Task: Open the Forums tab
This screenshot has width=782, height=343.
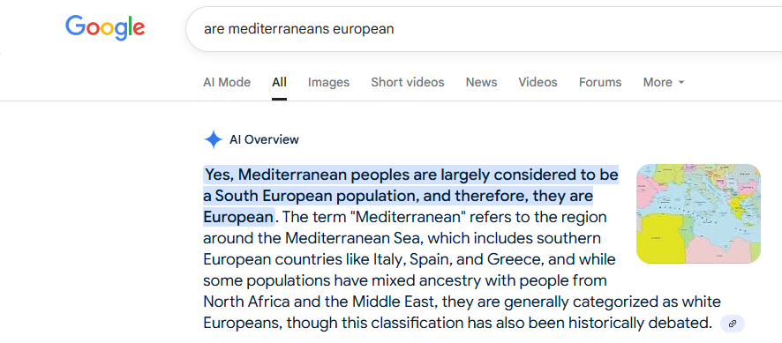Action: [600, 82]
